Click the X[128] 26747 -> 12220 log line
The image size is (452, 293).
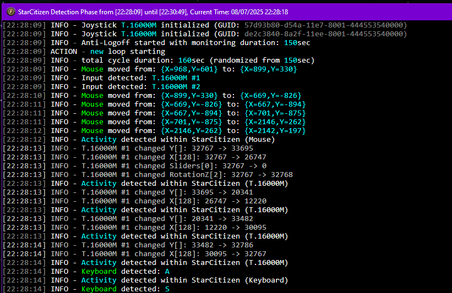pyautogui.click(x=135, y=201)
